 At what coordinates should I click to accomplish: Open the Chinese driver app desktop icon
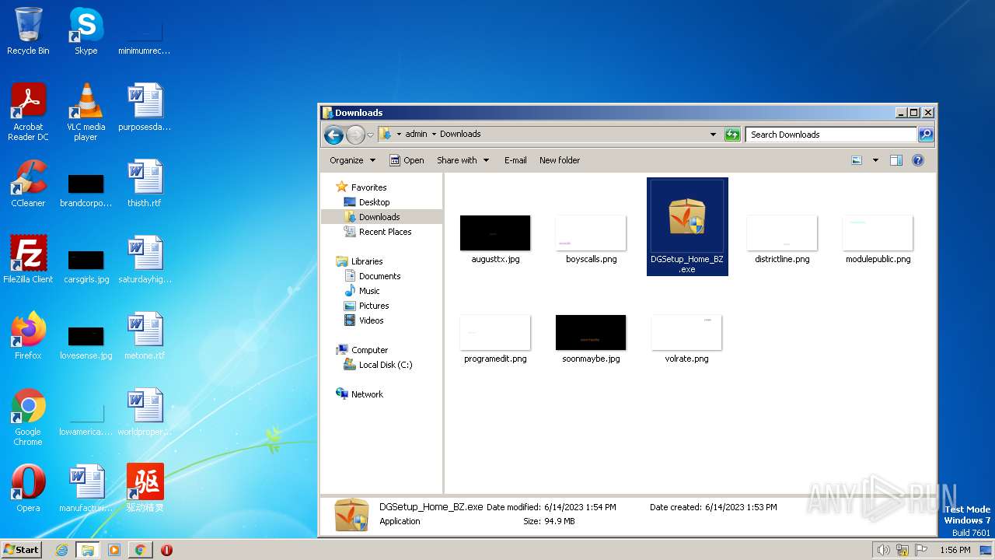[145, 488]
